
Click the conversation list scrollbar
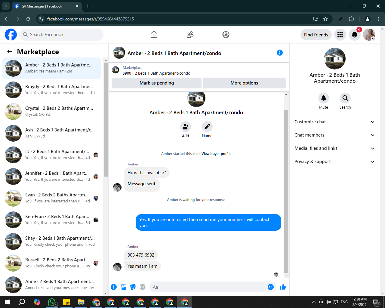[106, 120]
